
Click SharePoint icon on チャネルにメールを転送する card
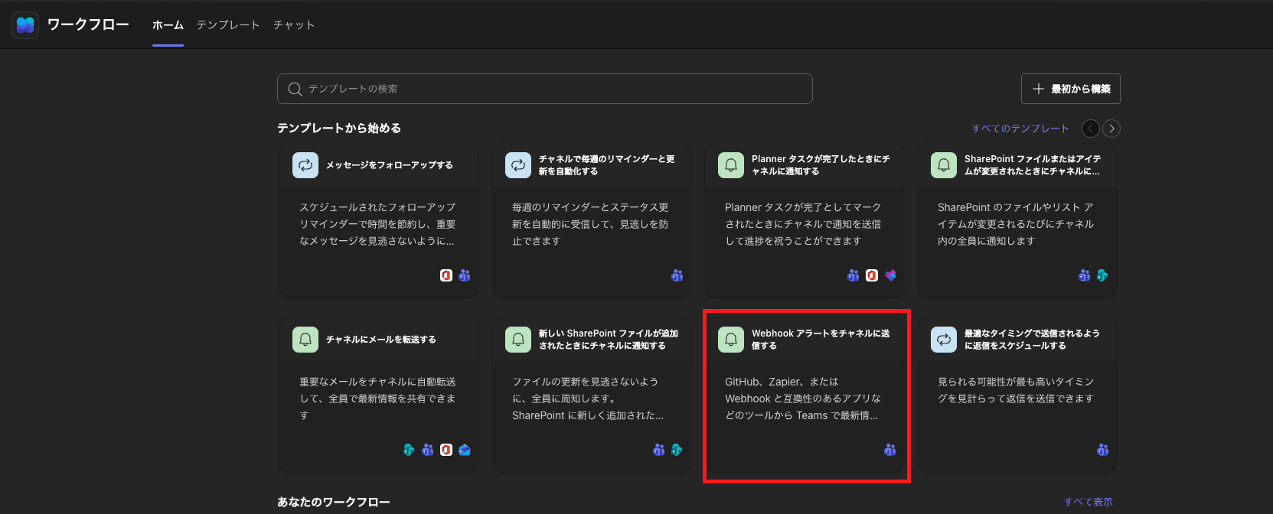coord(410,450)
